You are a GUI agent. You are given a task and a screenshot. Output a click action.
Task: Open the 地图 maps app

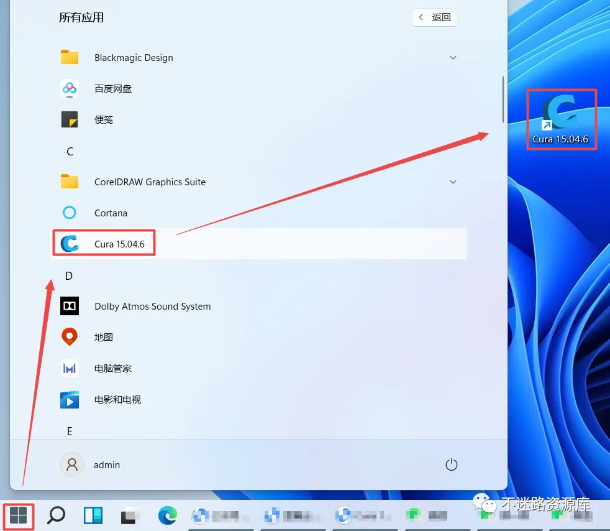(259, 337)
